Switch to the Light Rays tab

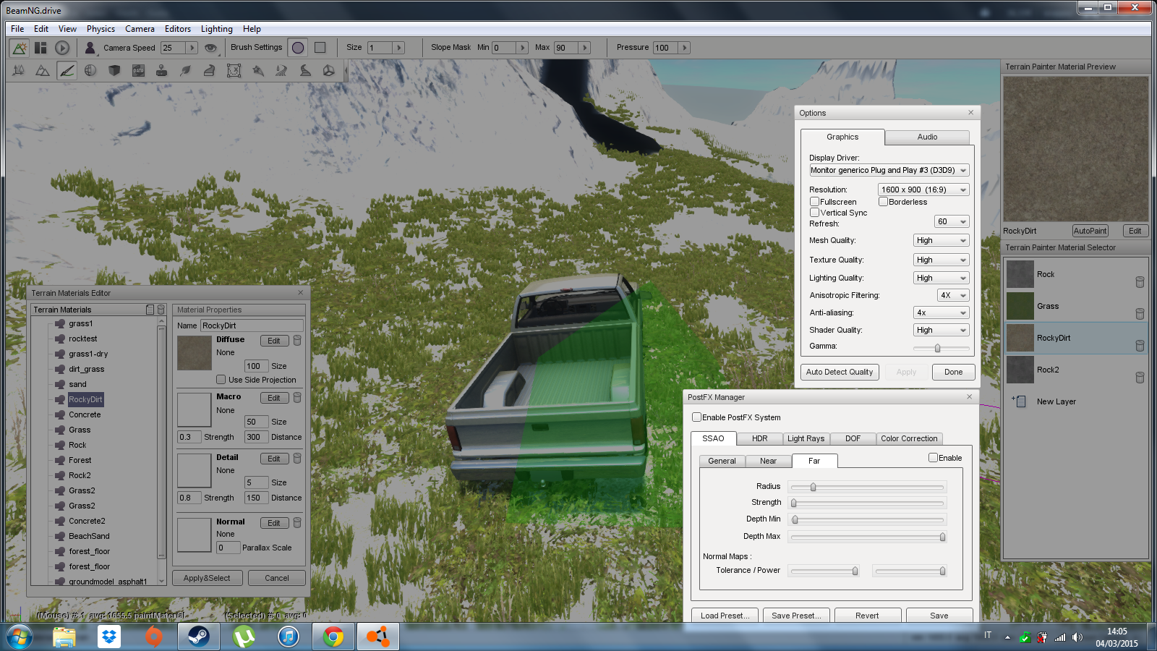[806, 438]
